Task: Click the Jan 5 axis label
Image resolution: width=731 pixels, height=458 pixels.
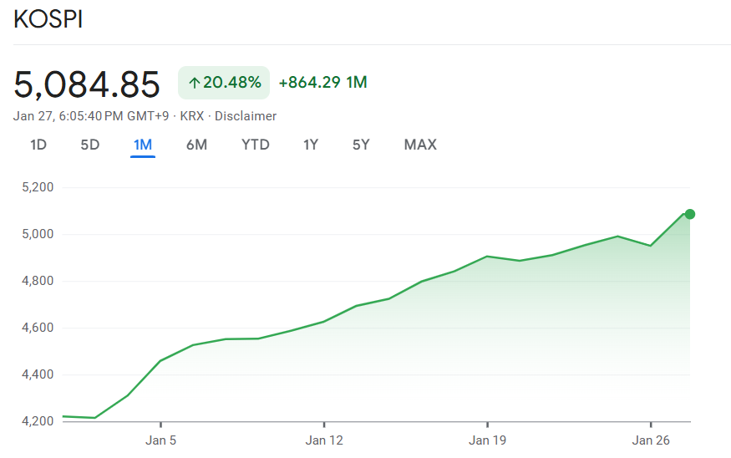Action: coord(160,440)
